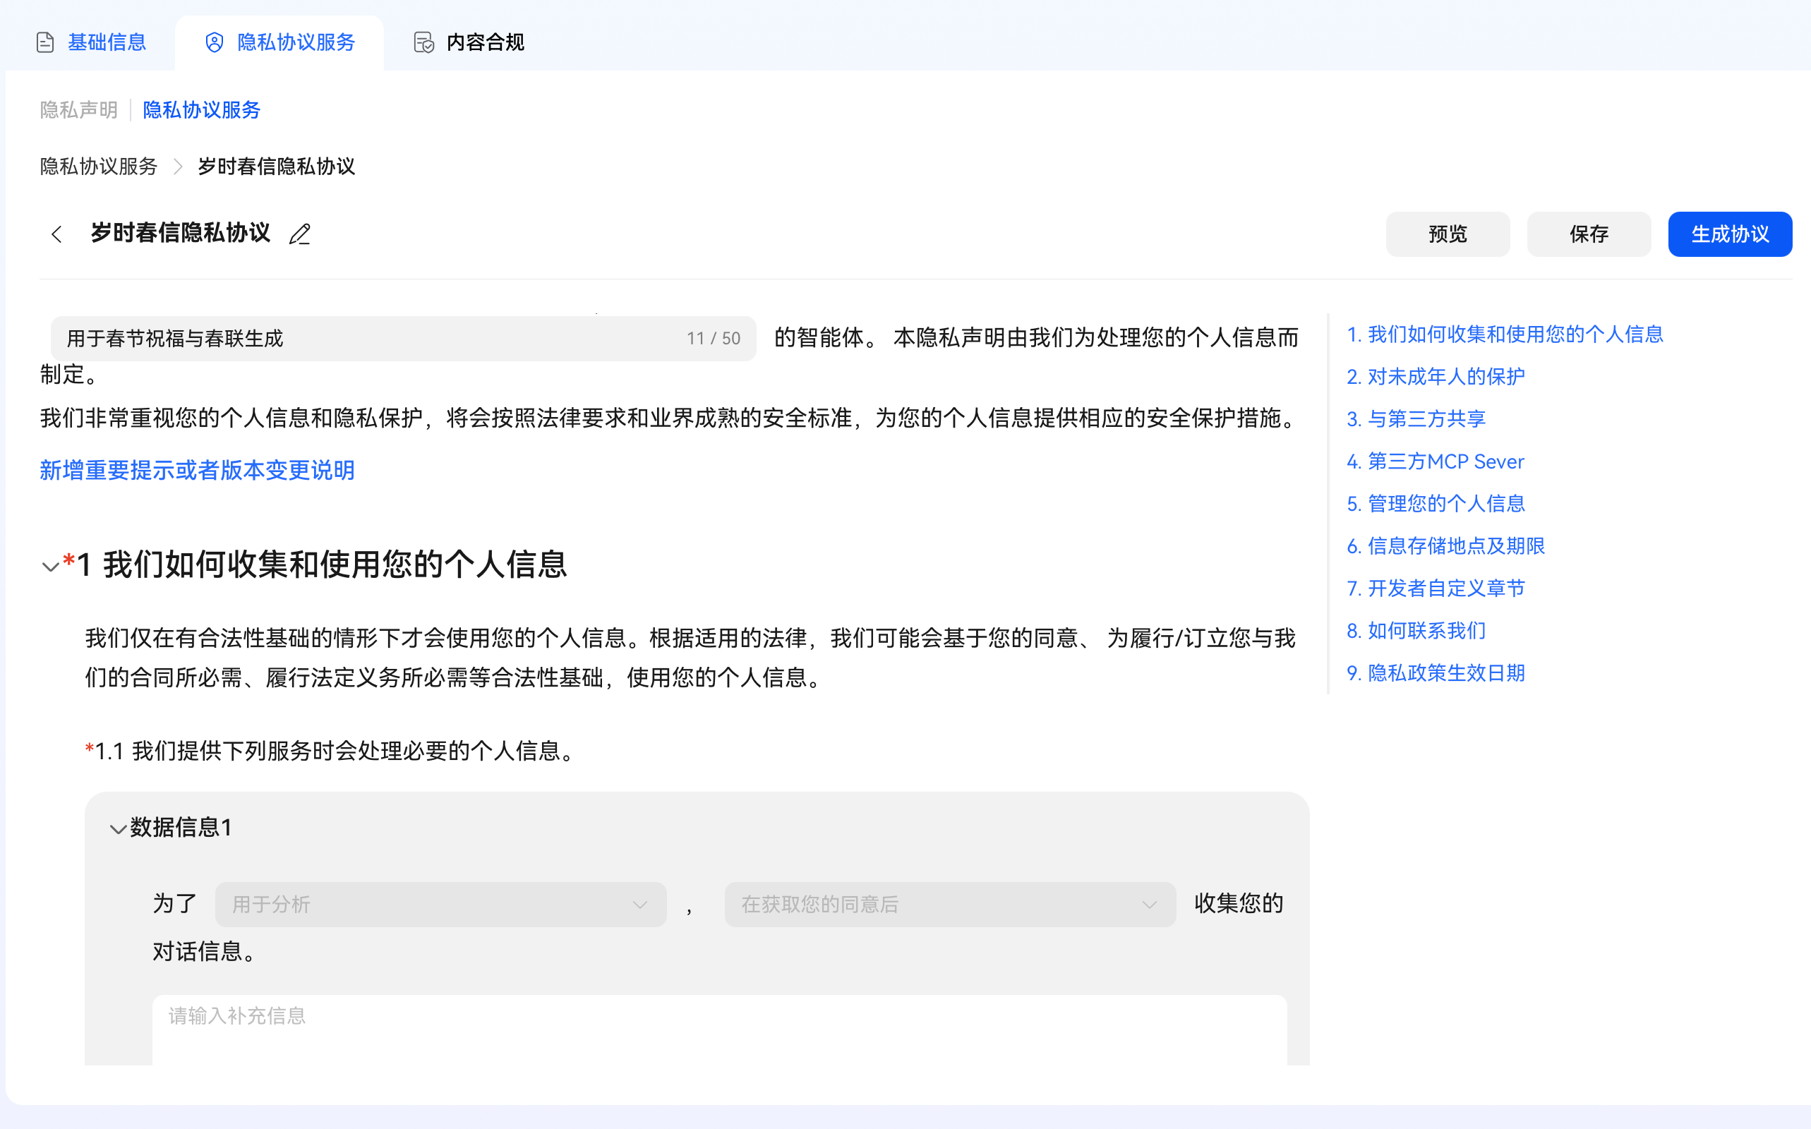Click the 生成协议 button
This screenshot has width=1811, height=1129.
point(1729,234)
